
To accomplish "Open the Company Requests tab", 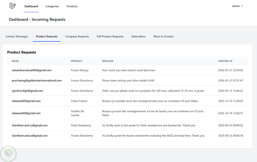I will 77,37.
